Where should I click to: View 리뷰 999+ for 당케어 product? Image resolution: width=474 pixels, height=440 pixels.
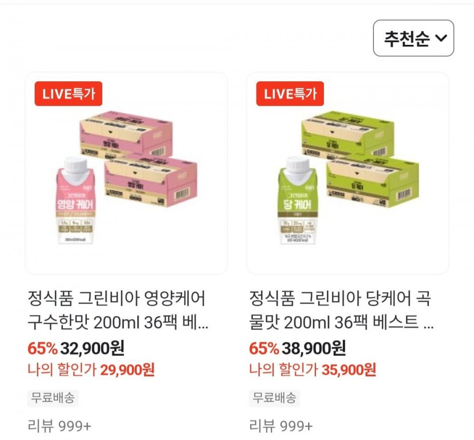281,426
